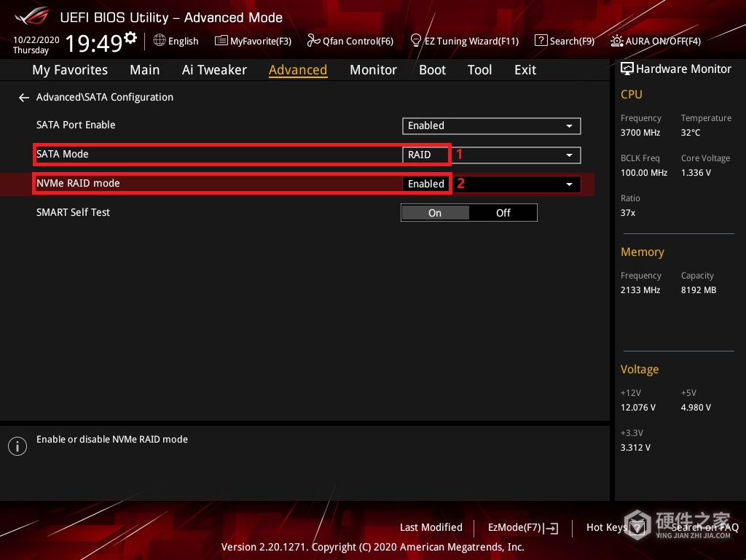Click the memory capacity value 8192 MB

699,290
